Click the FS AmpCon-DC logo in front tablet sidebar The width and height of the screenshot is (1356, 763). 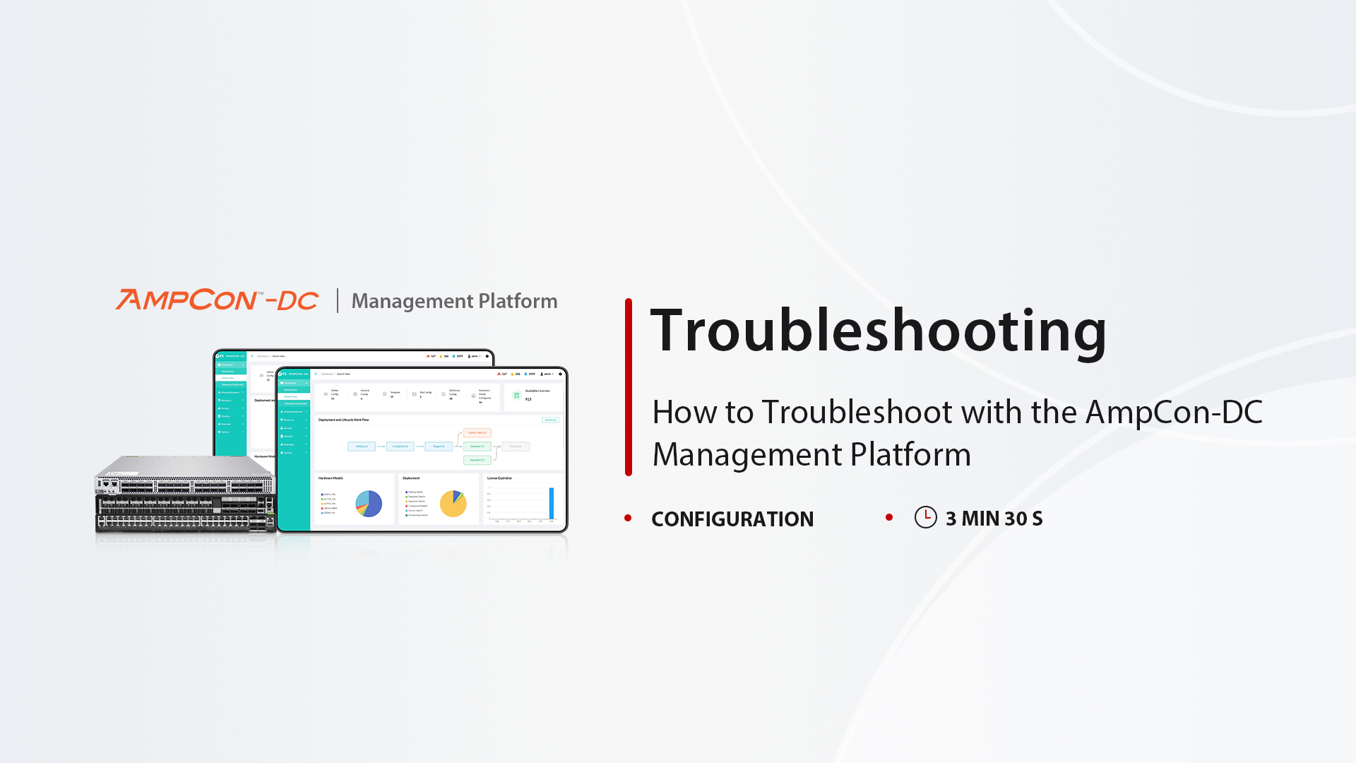click(293, 374)
